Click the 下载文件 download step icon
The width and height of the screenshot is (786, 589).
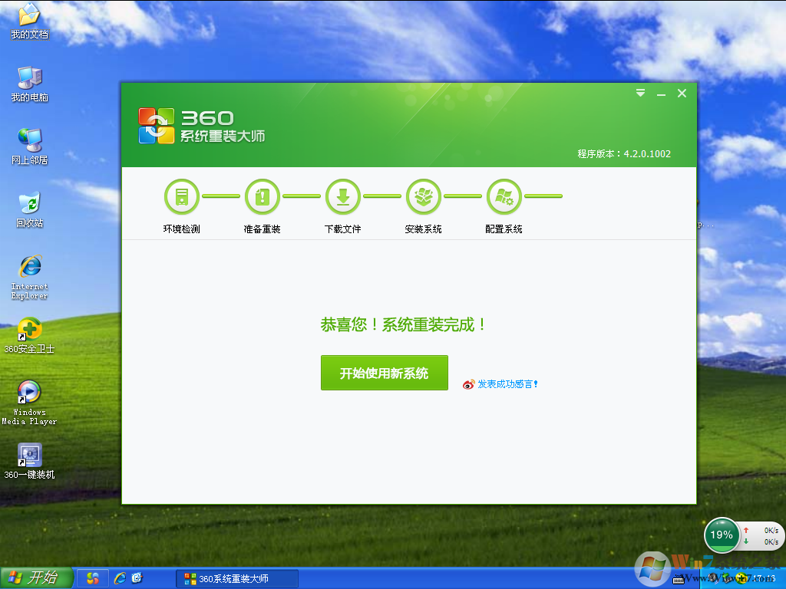(342, 196)
